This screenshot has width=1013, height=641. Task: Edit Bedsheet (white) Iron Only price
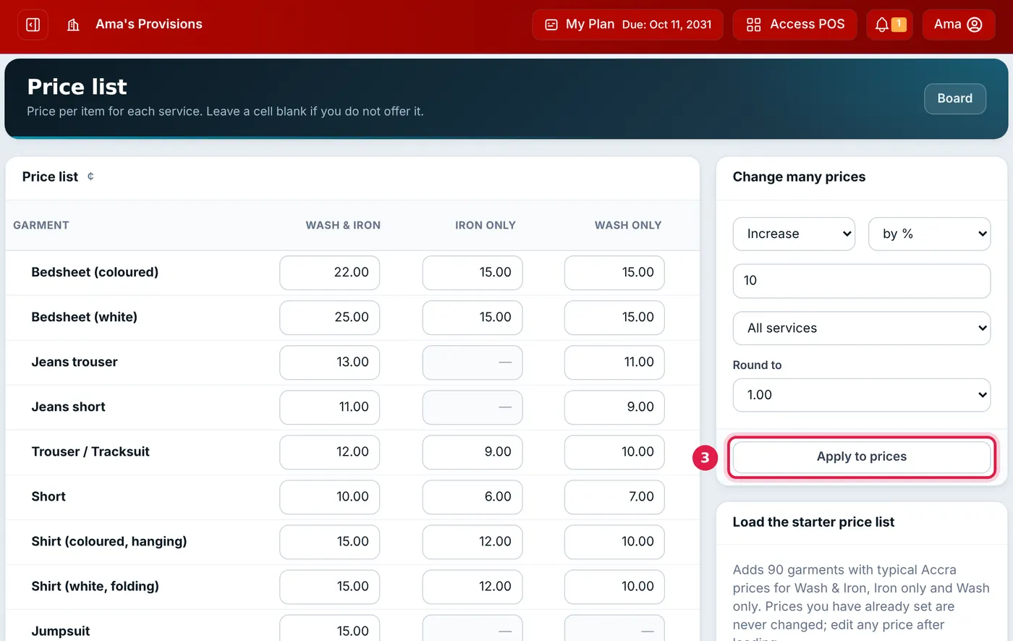coord(472,318)
